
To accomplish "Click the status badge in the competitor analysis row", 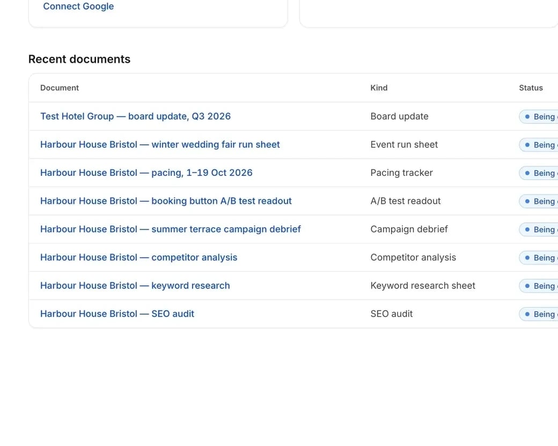I will point(539,257).
